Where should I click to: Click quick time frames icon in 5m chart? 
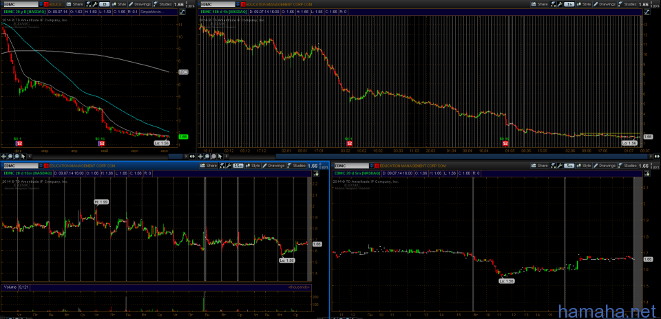(x=554, y=166)
